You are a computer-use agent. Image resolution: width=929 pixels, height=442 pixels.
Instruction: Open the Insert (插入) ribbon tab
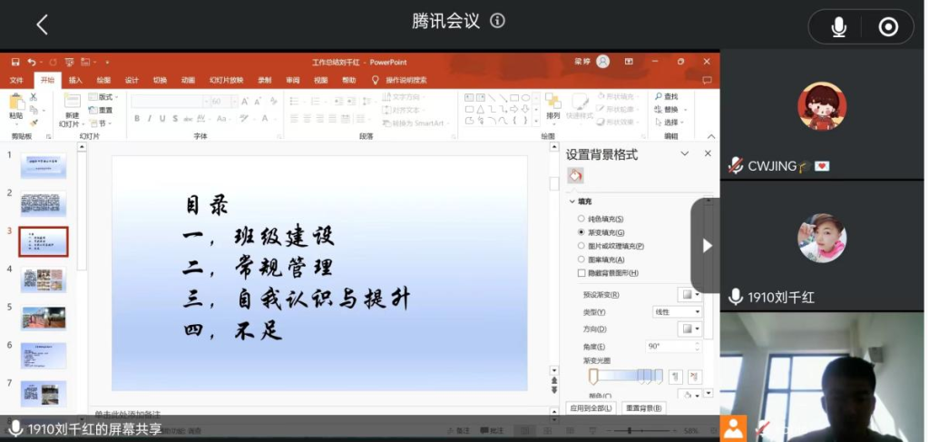coord(75,80)
